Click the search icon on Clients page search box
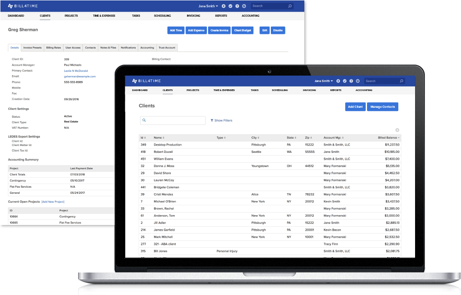This screenshot has width=461, height=295. tap(144, 120)
